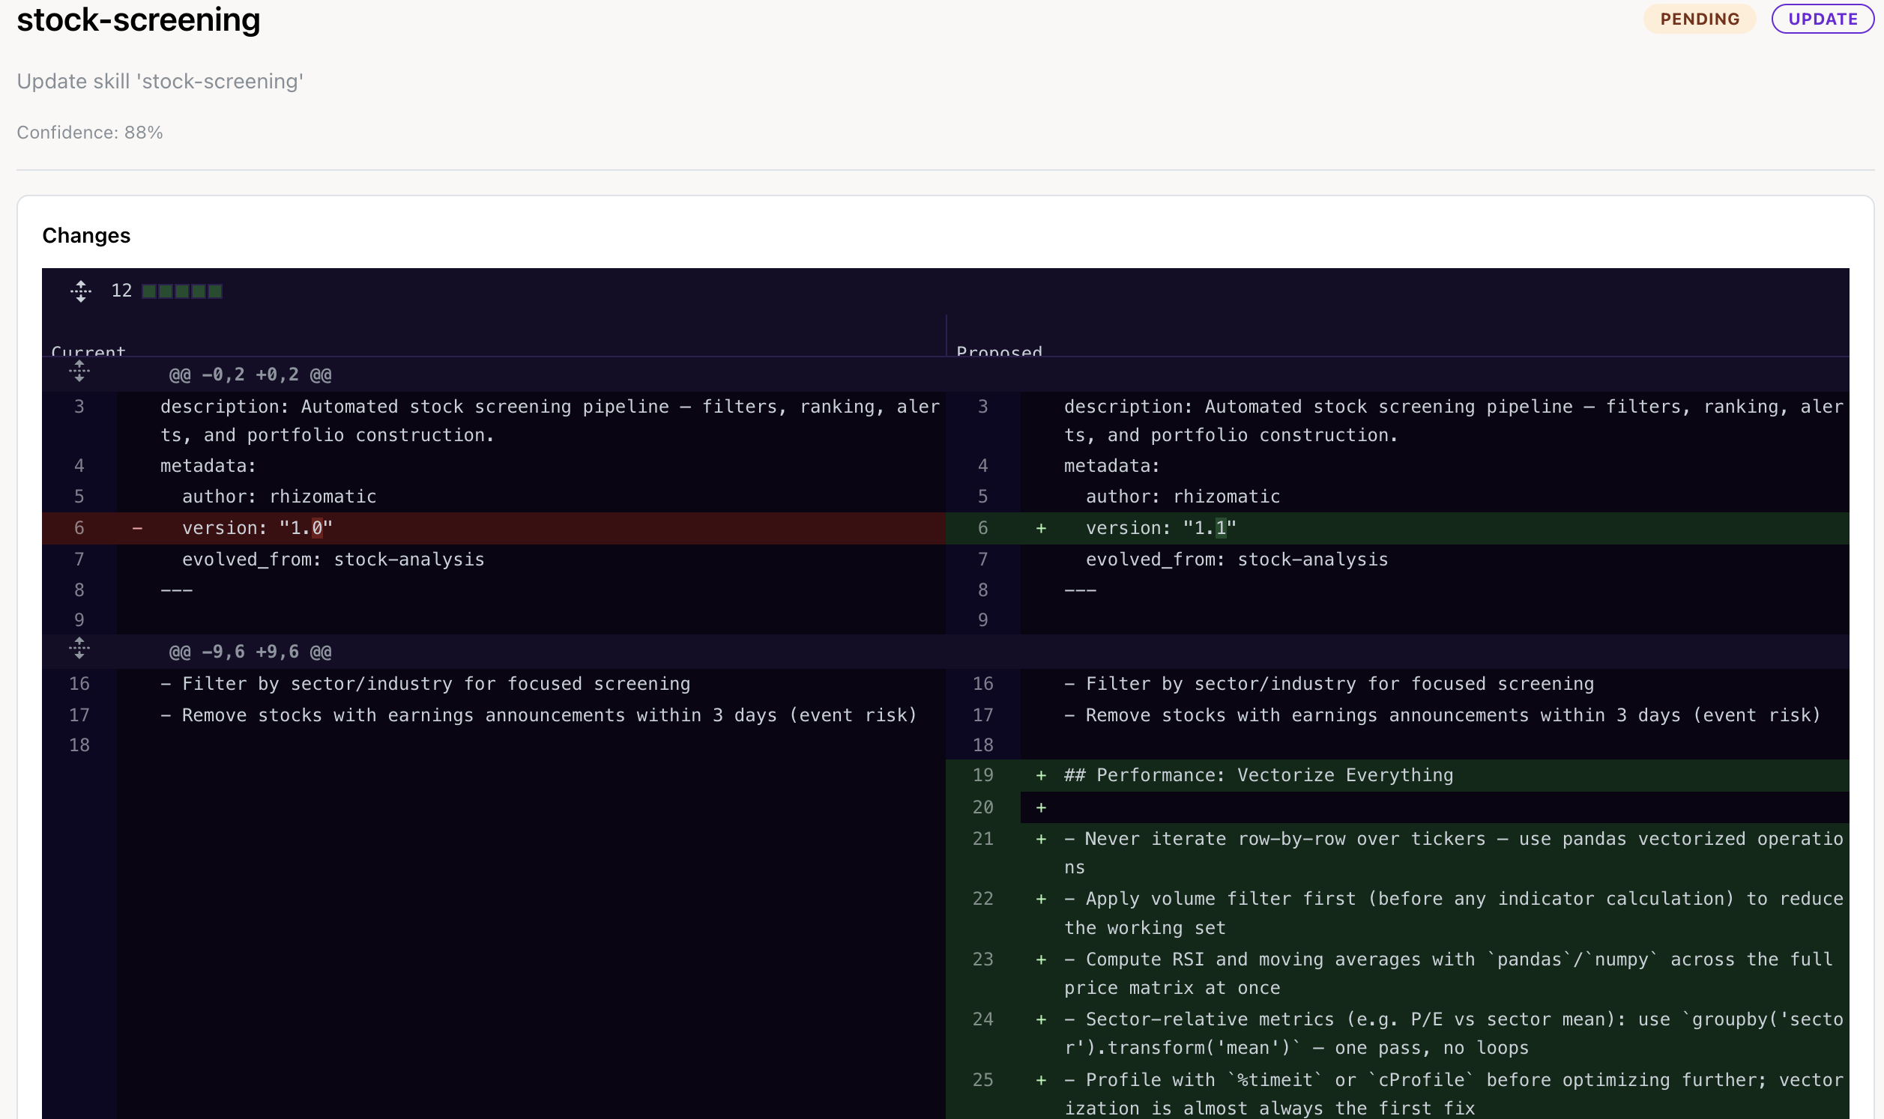This screenshot has width=1884, height=1119.
Task: Click line number 20 of the empty added line
Action: pyautogui.click(x=982, y=807)
